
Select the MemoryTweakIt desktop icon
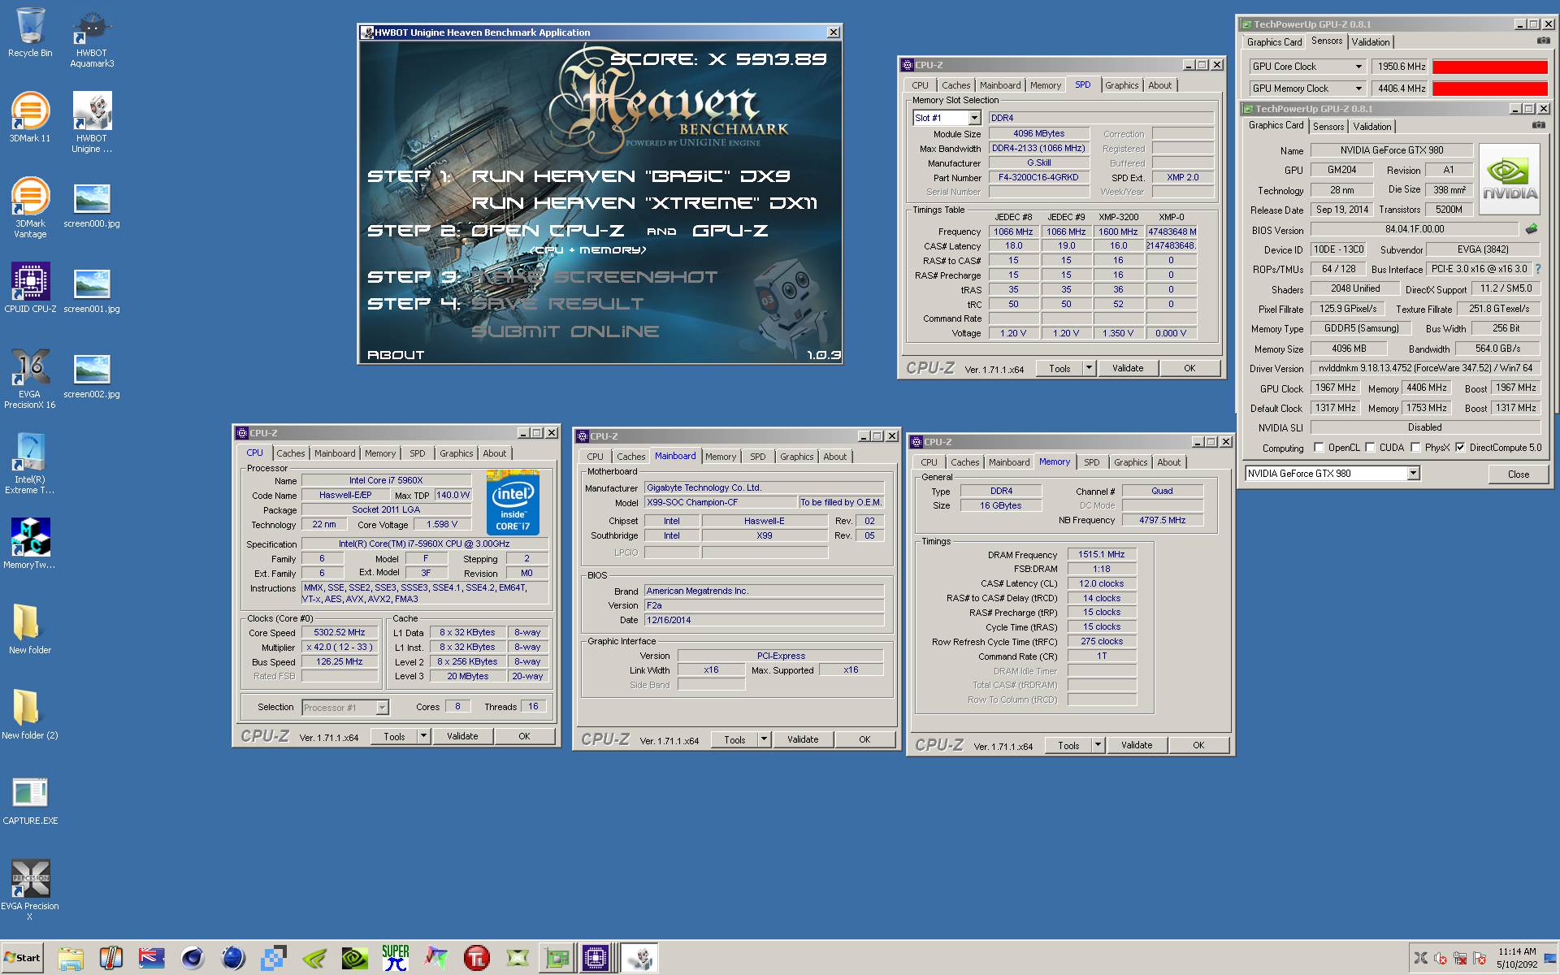tap(30, 544)
